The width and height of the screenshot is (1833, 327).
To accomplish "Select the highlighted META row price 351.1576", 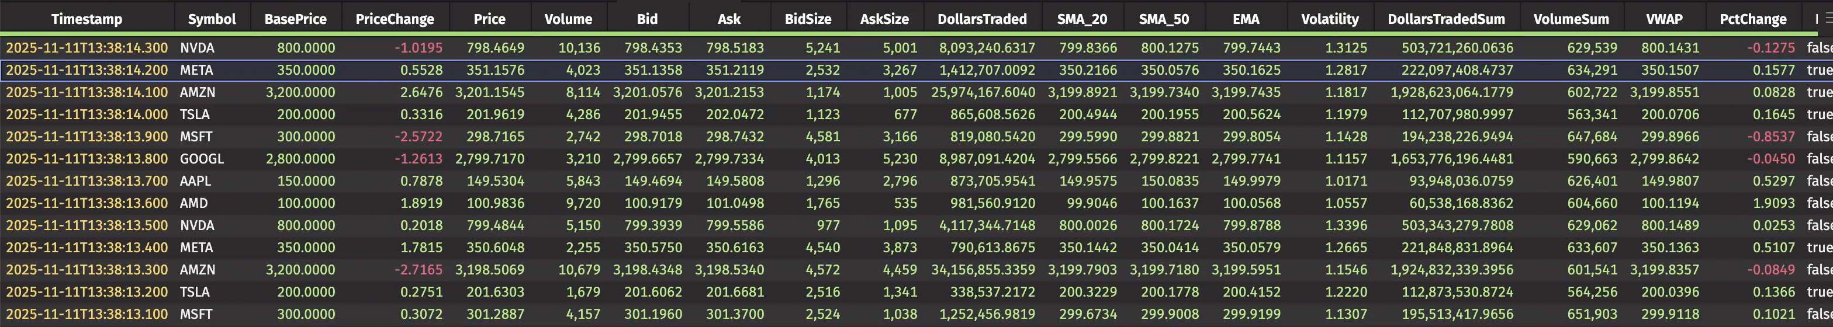I will (x=495, y=71).
